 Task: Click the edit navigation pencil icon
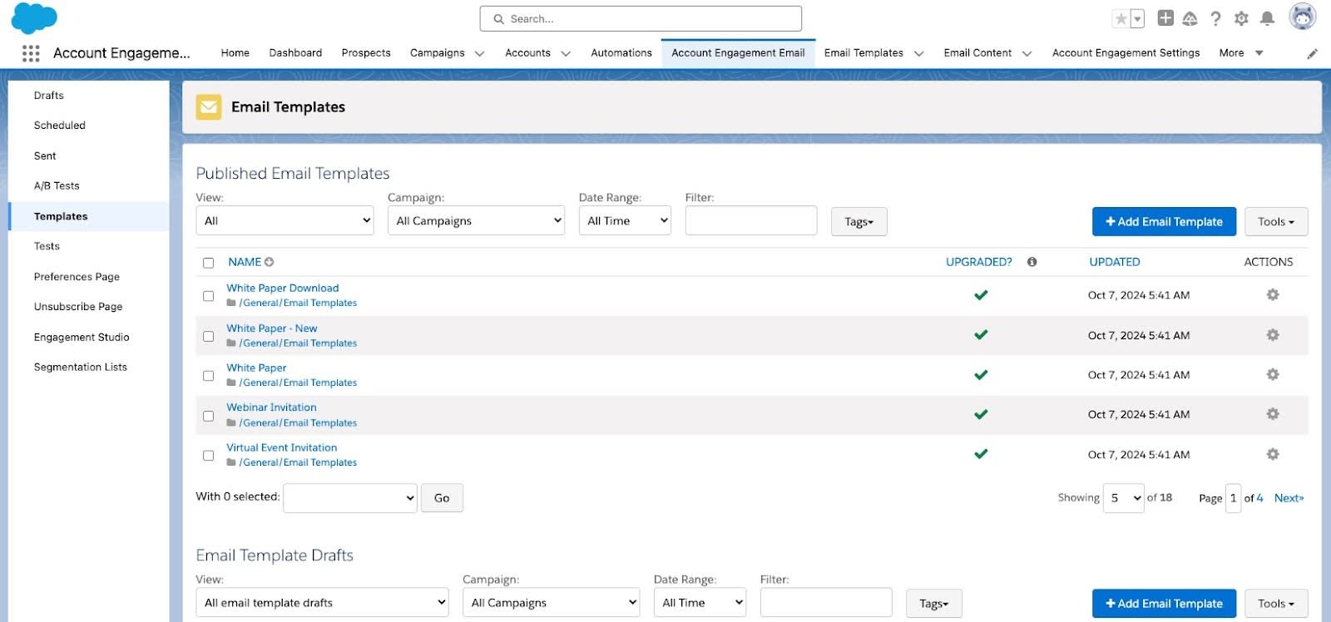[1312, 53]
